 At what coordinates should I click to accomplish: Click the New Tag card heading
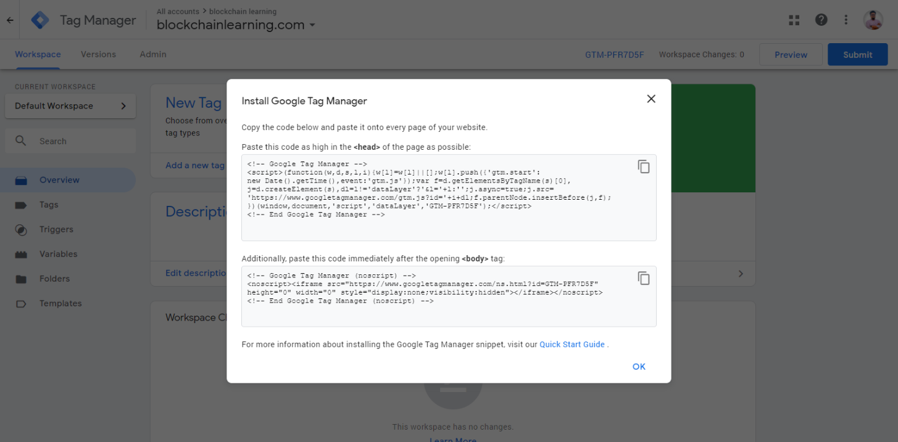193,103
